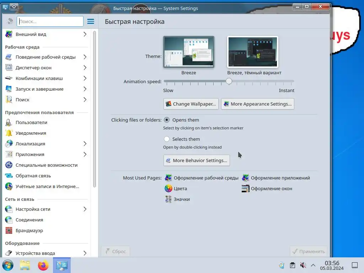
Task: Click the Change Wallpaper button
Action: click(191, 104)
